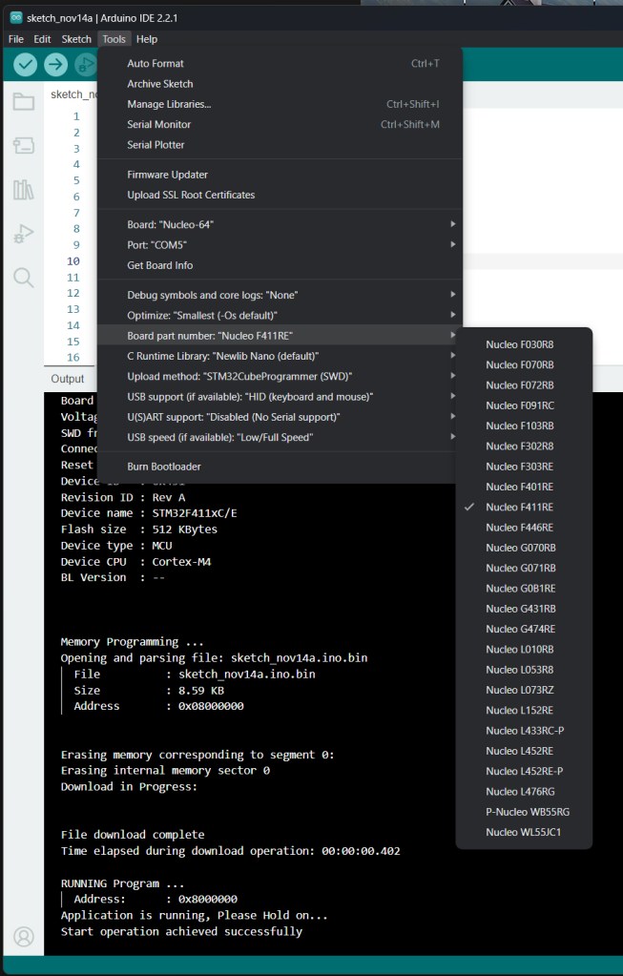Open the Boards Manager sidebar icon
This screenshot has height=976, width=623.
[x=24, y=146]
